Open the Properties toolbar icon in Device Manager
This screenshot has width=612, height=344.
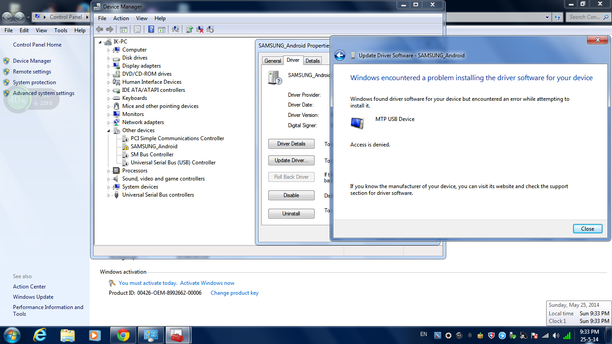137,30
